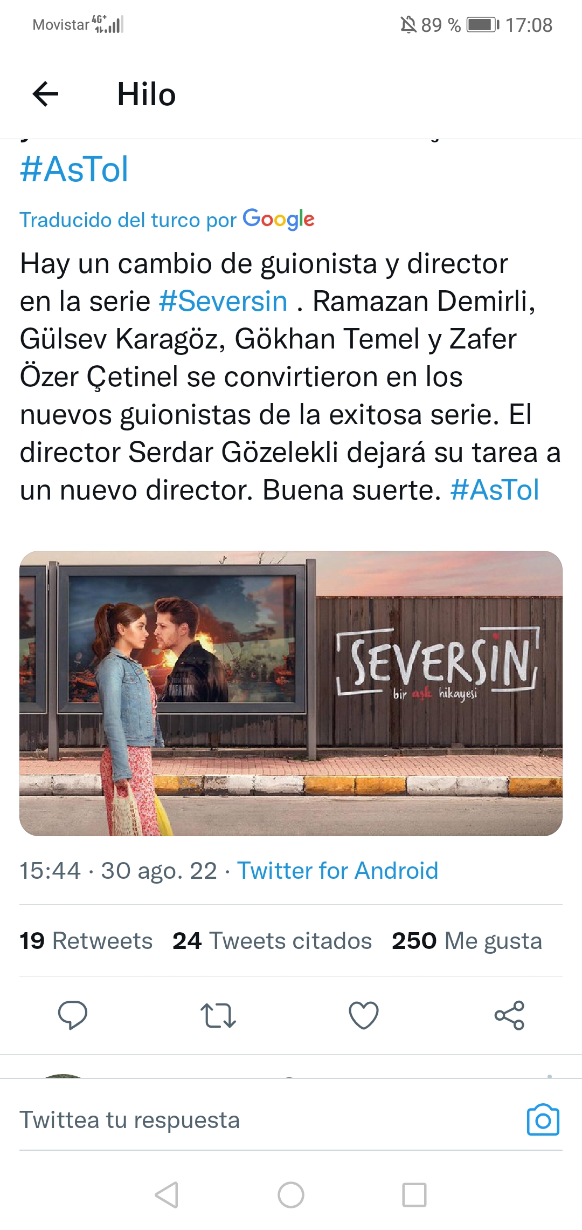View the 19 Retweets list

coord(86,941)
